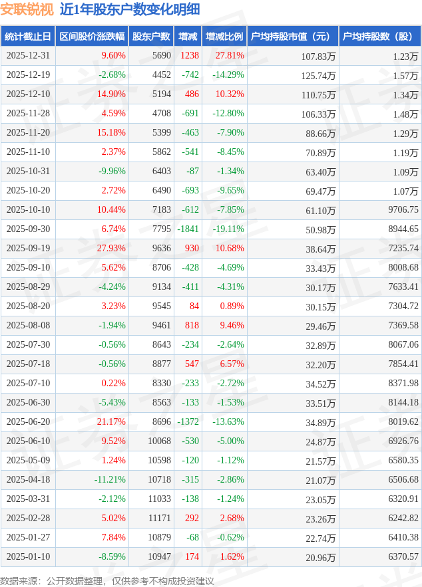The width and height of the screenshot is (422, 587).
Task: Click the 安联锐视 stock name in title
Action: [27, 9]
